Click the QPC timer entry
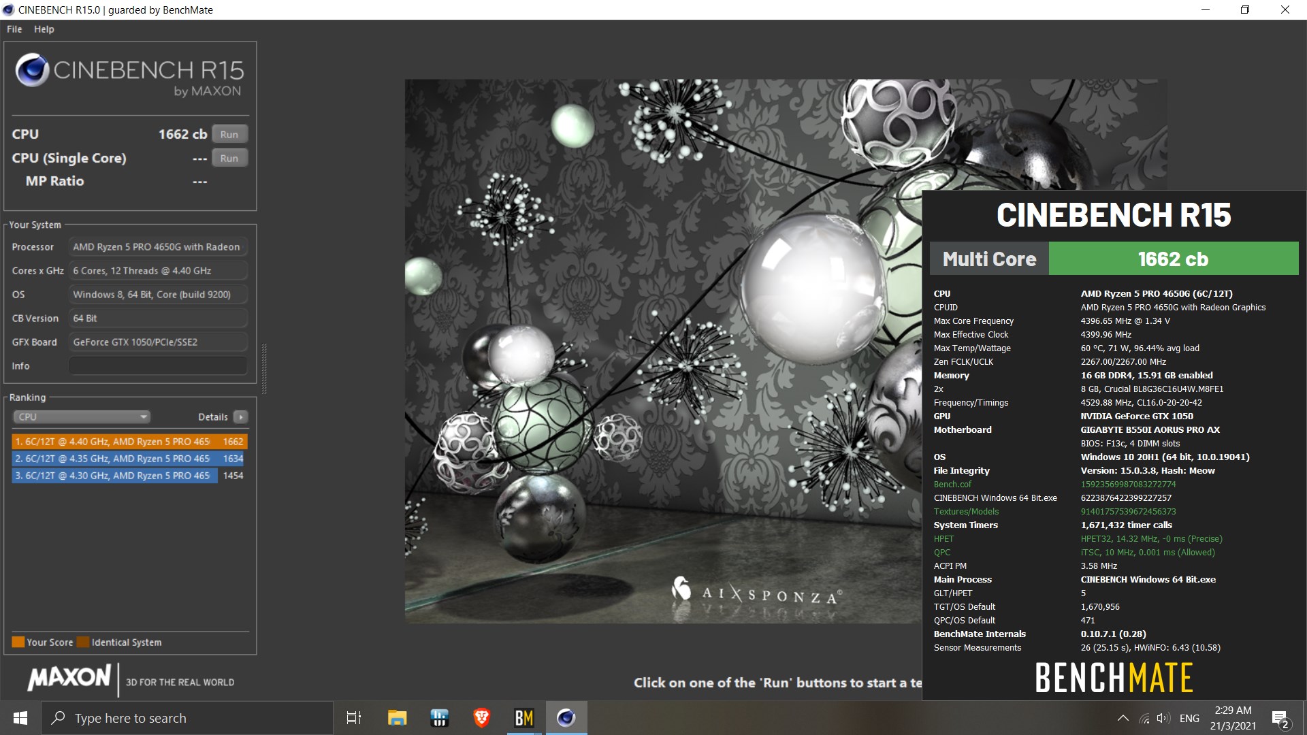1307x735 pixels. 942,553
